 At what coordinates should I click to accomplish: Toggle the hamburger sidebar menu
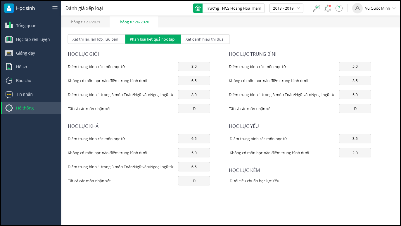55,8
